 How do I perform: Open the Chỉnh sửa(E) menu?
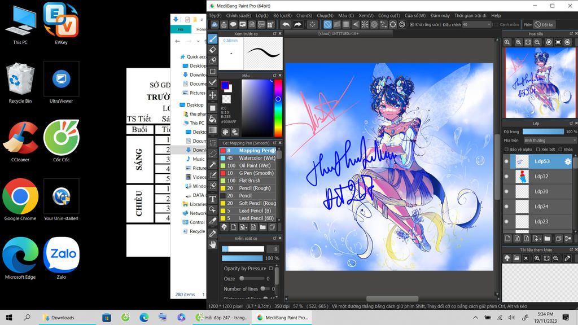point(238,15)
